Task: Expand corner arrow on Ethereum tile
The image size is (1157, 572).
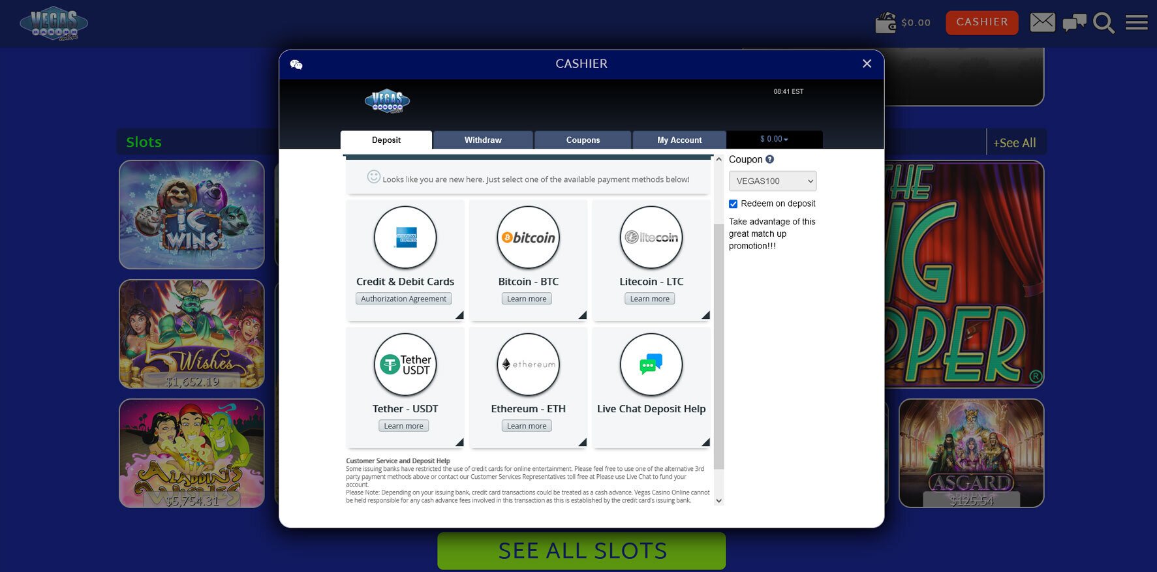Action: tap(583, 443)
